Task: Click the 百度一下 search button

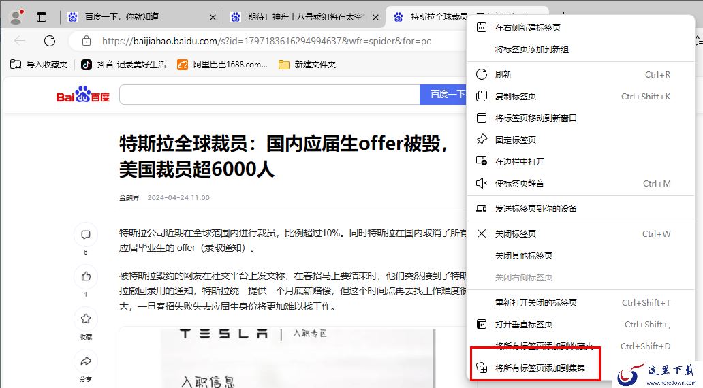Action: coord(443,95)
